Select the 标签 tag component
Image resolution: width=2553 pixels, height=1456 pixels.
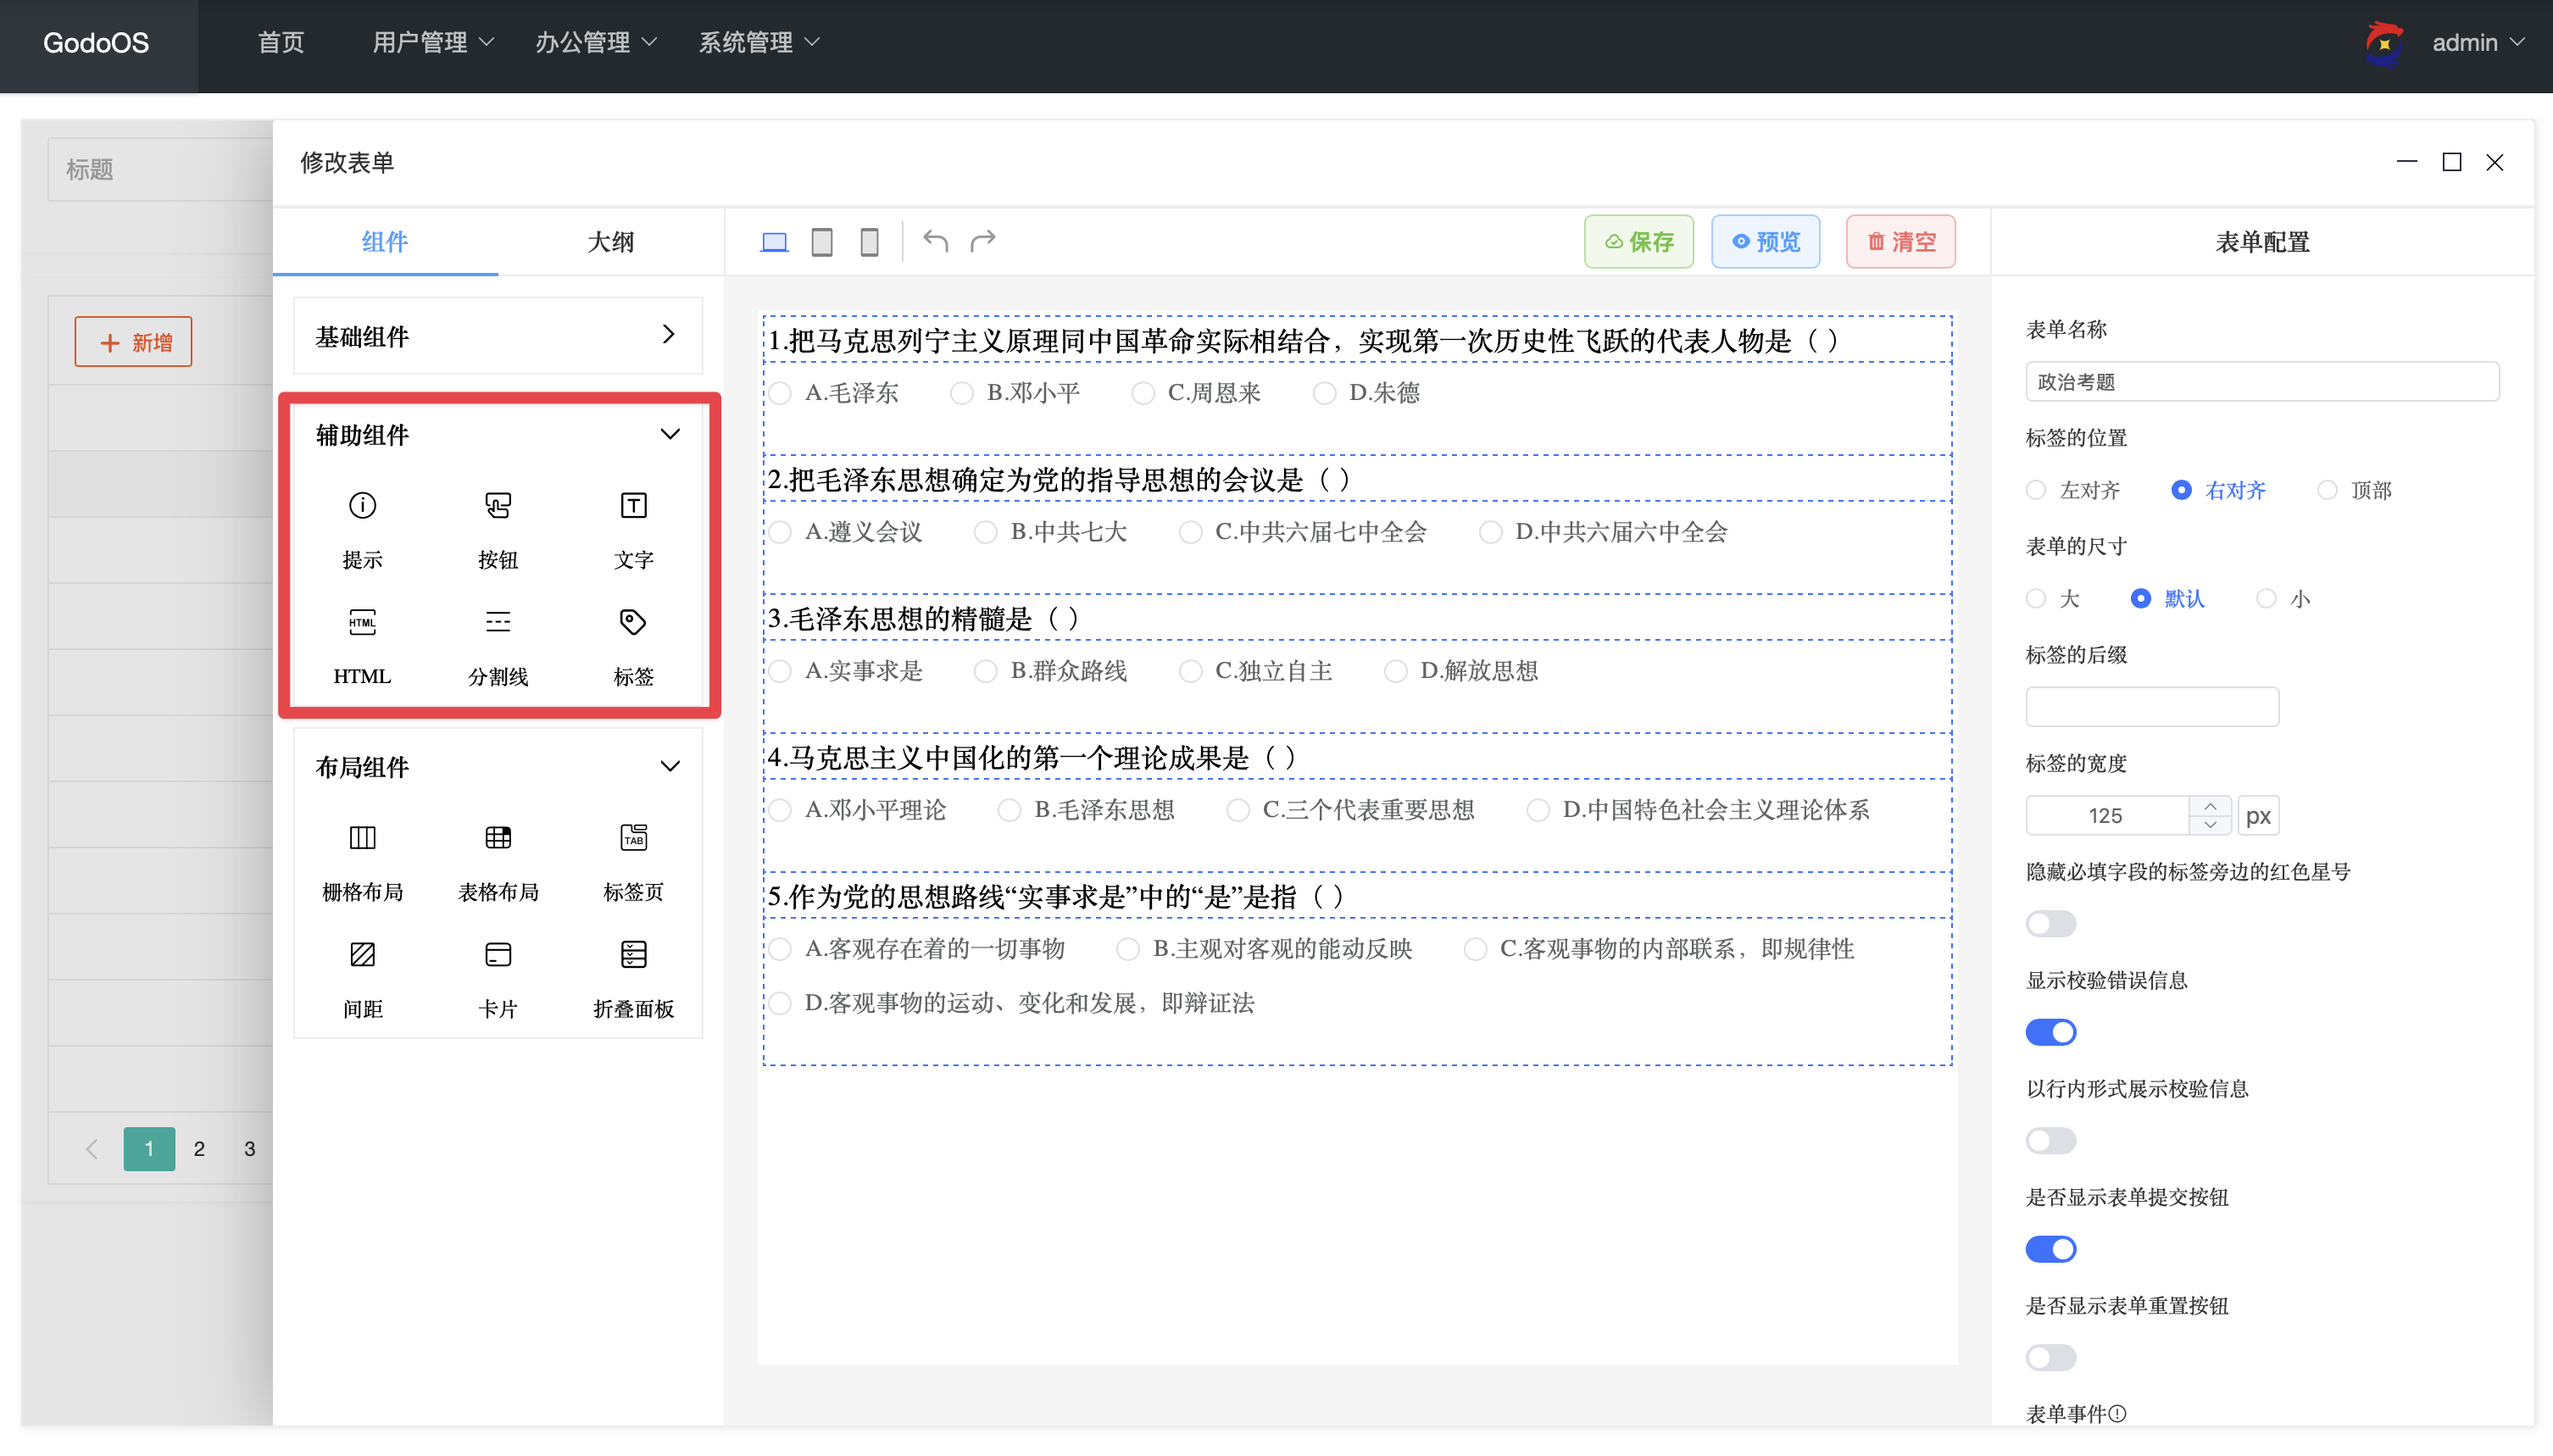tap(633, 646)
